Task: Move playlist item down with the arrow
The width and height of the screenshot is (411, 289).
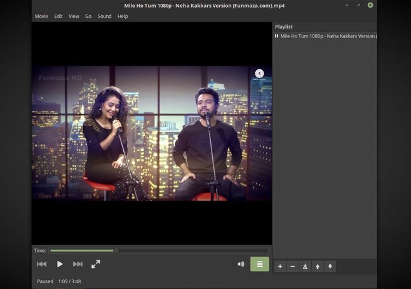Action: click(330, 267)
